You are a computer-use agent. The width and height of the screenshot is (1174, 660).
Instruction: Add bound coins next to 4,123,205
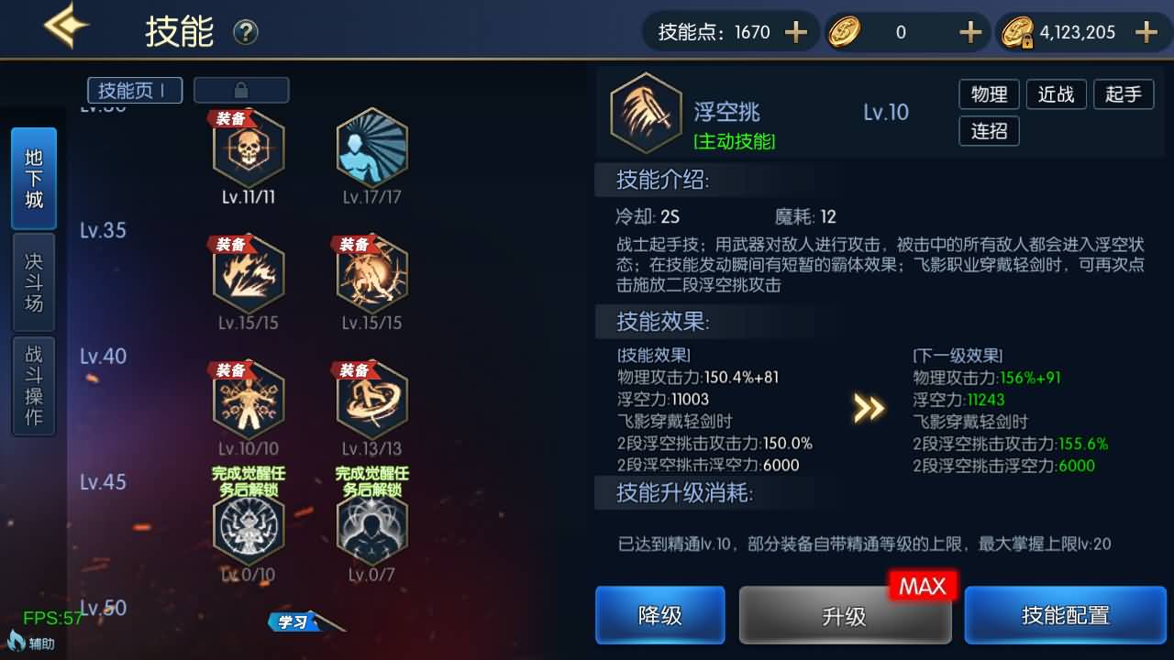pyautogui.click(x=1146, y=33)
